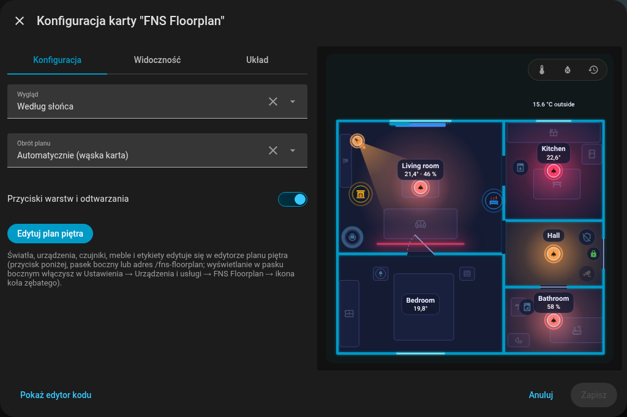627x417 pixels.
Task: Click the Bathroom washing machine icon
Action: [527, 307]
